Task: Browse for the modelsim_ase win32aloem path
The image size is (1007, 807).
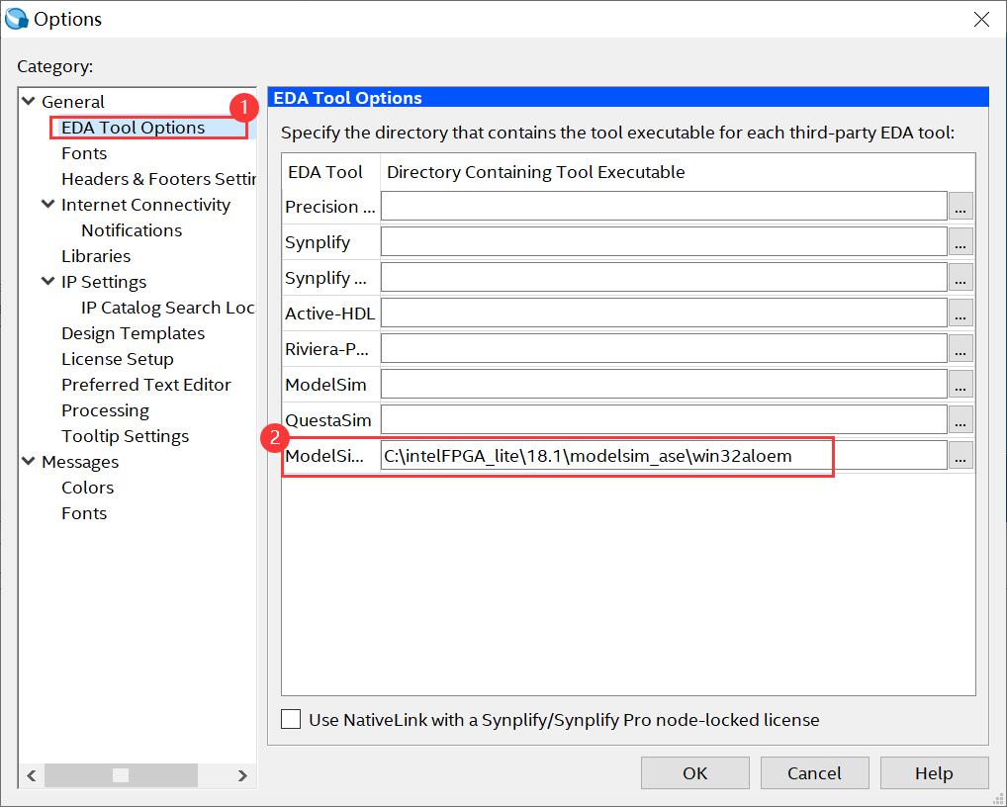Action: pyautogui.click(x=961, y=456)
